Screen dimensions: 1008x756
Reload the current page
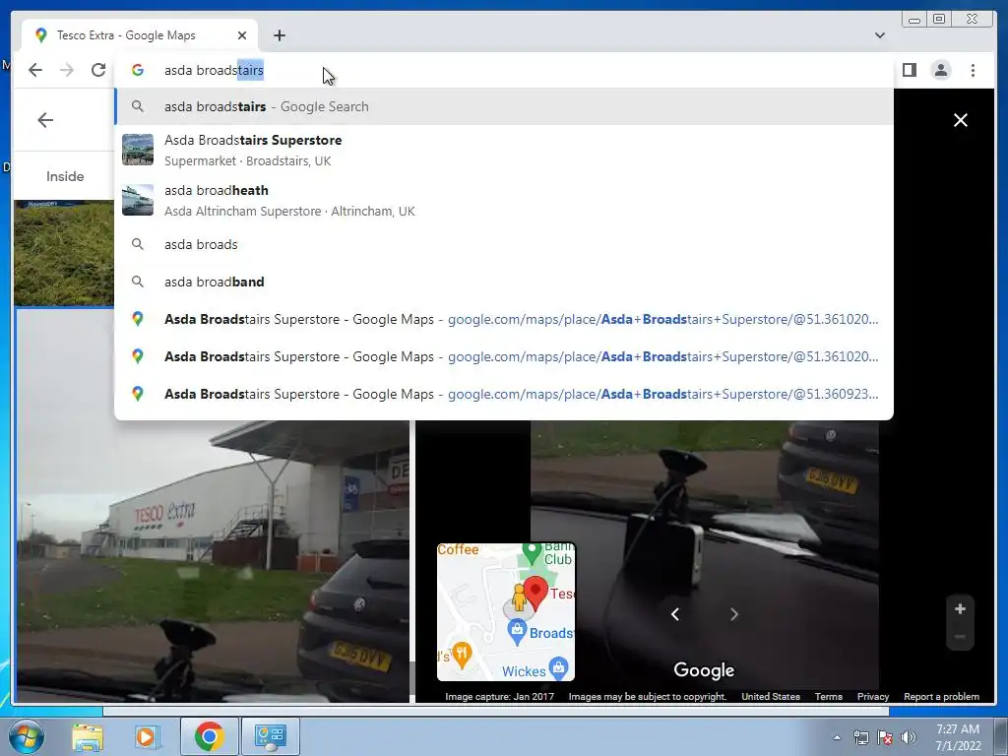98,70
